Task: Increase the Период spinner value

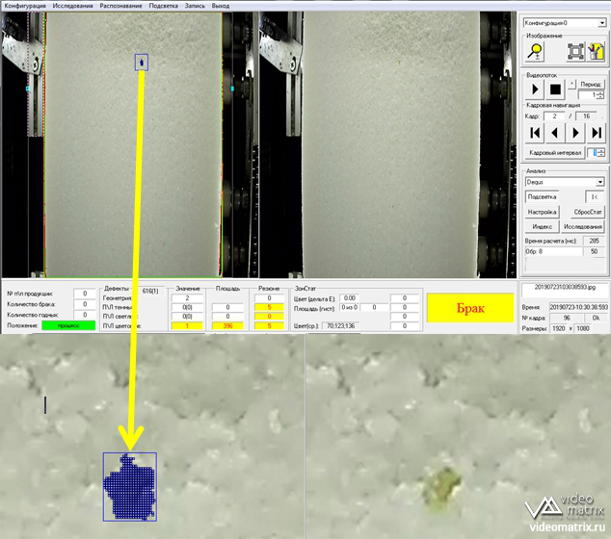Action: [600, 92]
